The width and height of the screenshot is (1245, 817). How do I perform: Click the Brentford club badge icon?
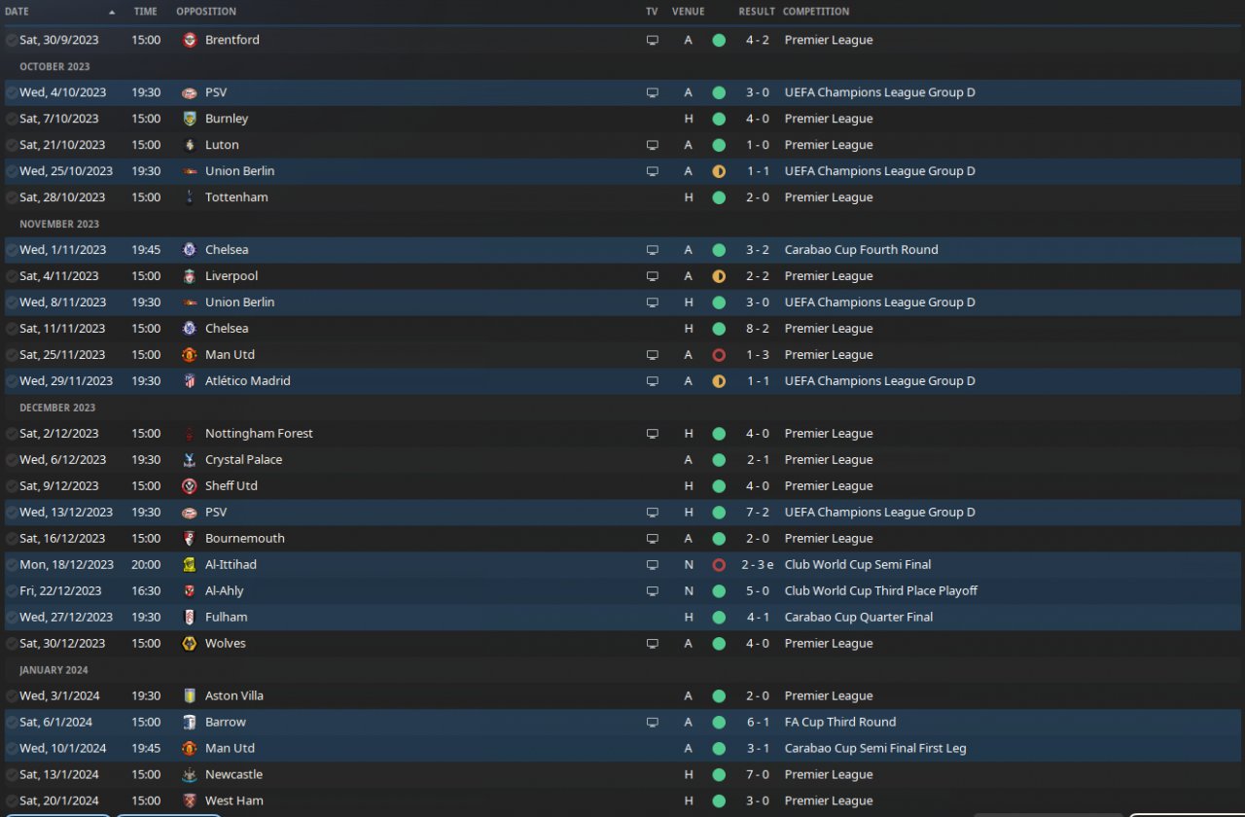(190, 40)
